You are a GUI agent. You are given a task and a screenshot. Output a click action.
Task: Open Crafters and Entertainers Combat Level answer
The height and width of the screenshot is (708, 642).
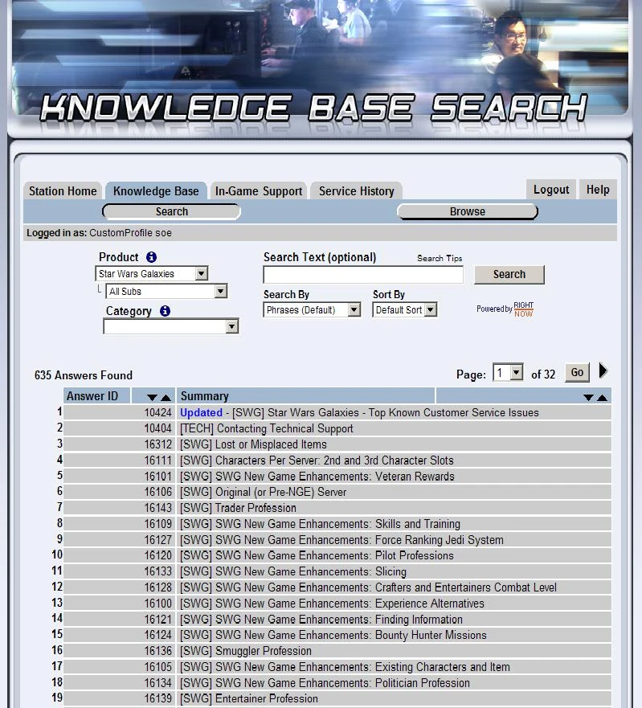tap(368, 587)
